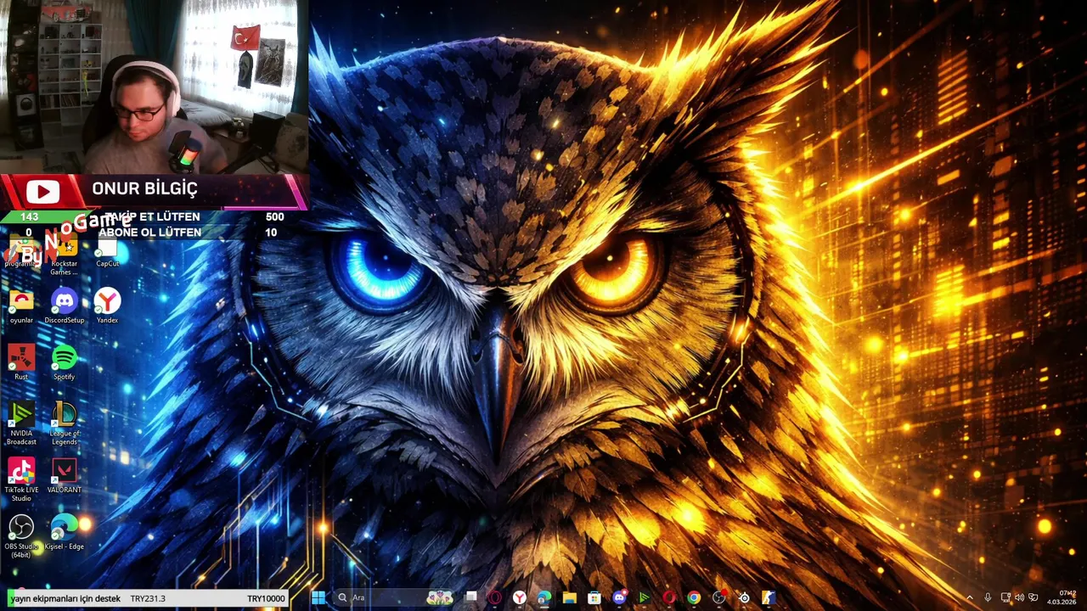Click the YouTube logo in stream overlay
The height and width of the screenshot is (611, 1087).
click(42, 193)
